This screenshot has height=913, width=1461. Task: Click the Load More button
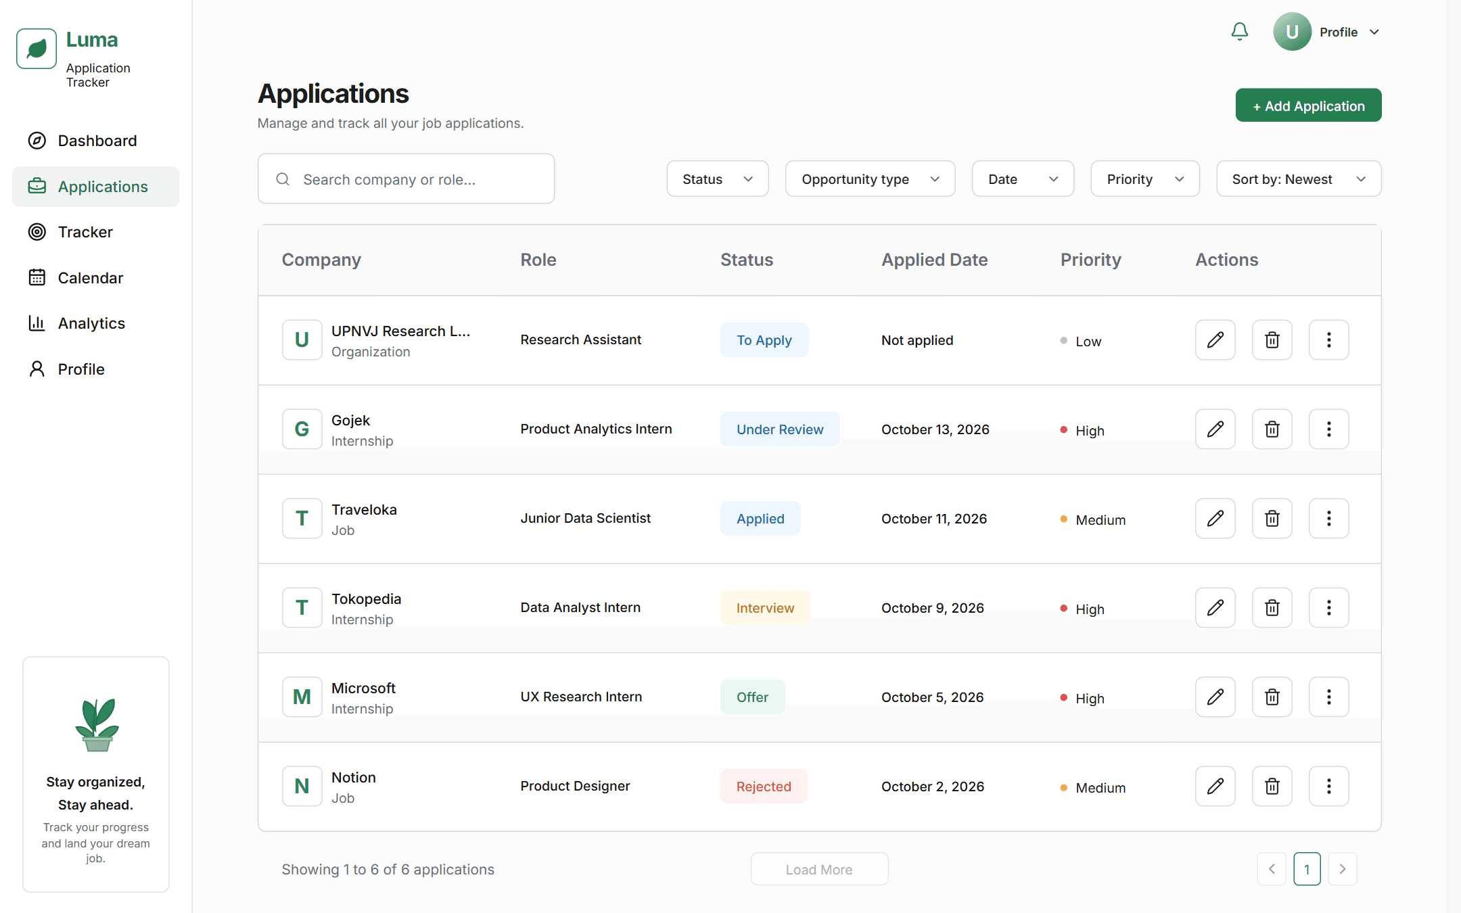coord(819,870)
